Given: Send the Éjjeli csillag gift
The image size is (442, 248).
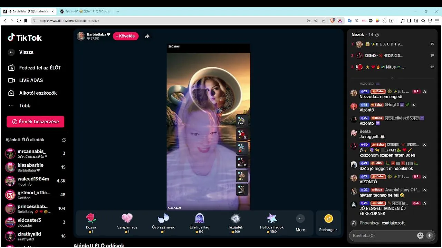Looking at the screenshot, I should [200, 223].
